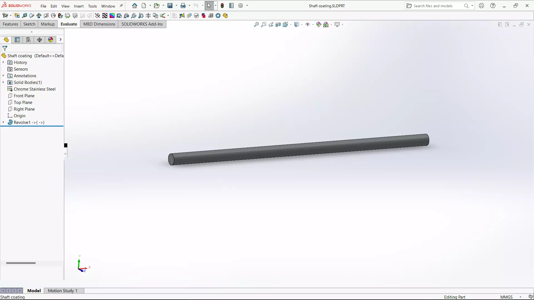Switch to DisplayManager tab
The height and width of the screenshot is (300, 534).
51,40
